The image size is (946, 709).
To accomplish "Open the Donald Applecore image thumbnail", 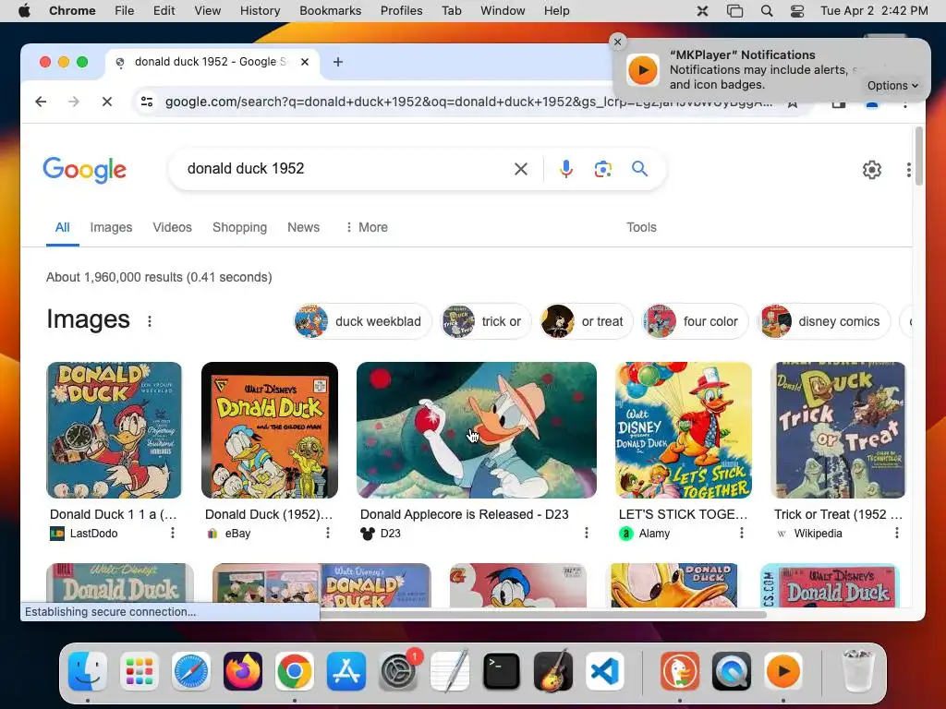I will click(477, 430).
